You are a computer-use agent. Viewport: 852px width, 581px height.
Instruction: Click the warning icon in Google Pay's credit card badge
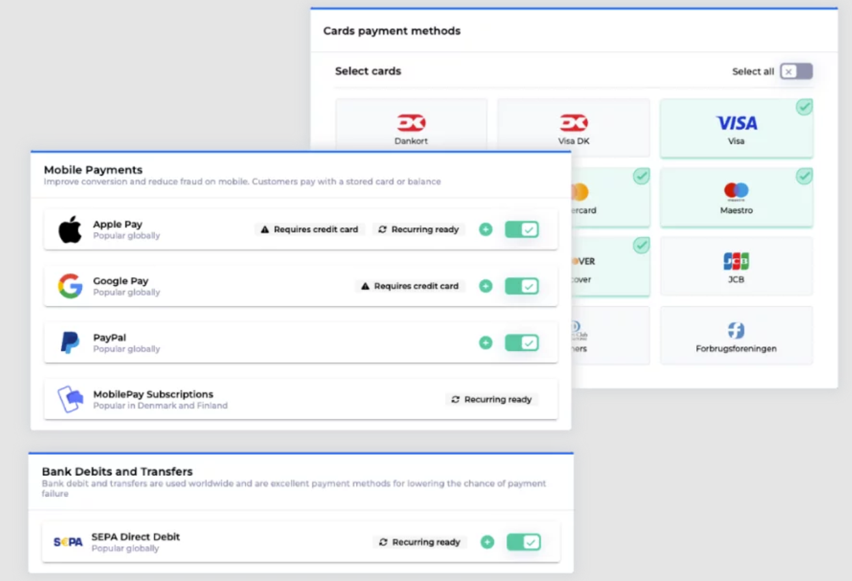click(x=366, y=286)
